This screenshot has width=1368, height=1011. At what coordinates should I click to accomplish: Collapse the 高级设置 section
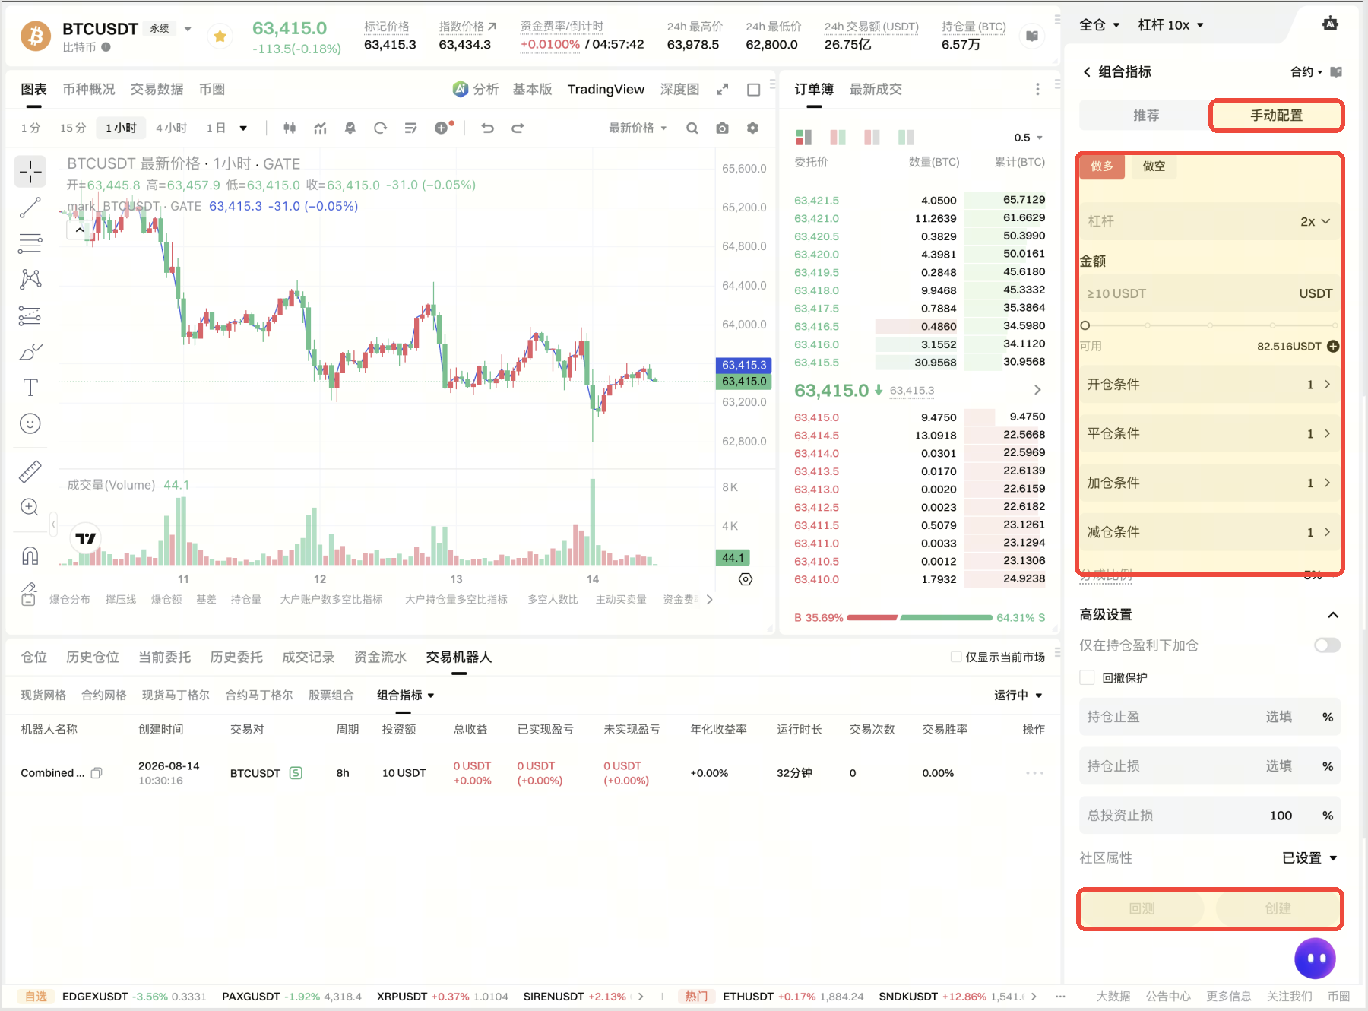(x=1332, y=614)
